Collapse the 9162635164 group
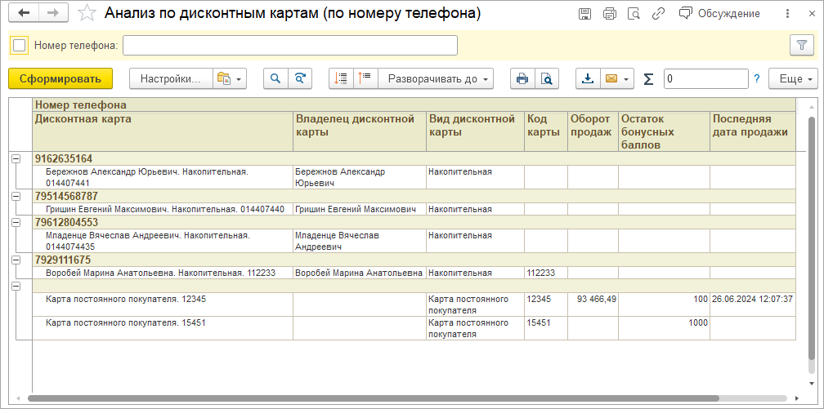The width and height of the screenshot is (824, 409). 16,158
